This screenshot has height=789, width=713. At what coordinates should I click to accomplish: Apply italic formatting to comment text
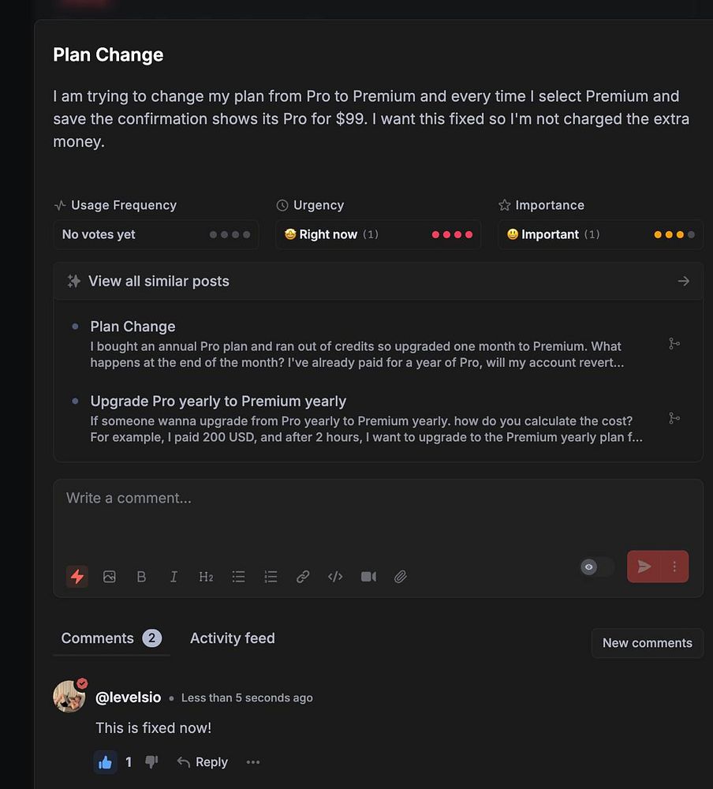(x=174, y=577)
